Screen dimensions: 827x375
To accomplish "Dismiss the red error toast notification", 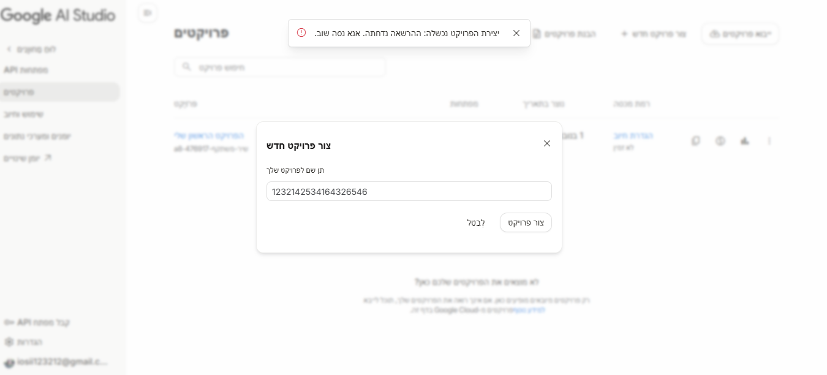I will point(516,33).
